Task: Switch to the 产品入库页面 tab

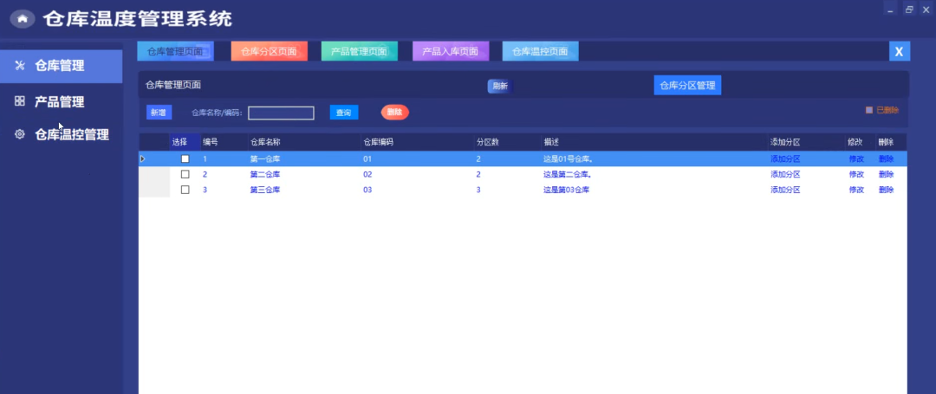Action: tap(451, 51)
